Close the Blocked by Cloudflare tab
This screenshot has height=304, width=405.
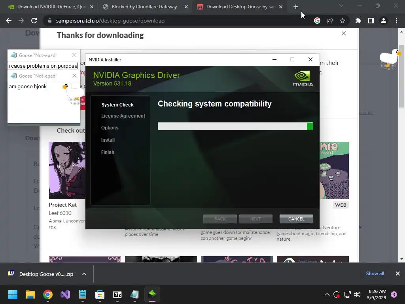point(186,7)
